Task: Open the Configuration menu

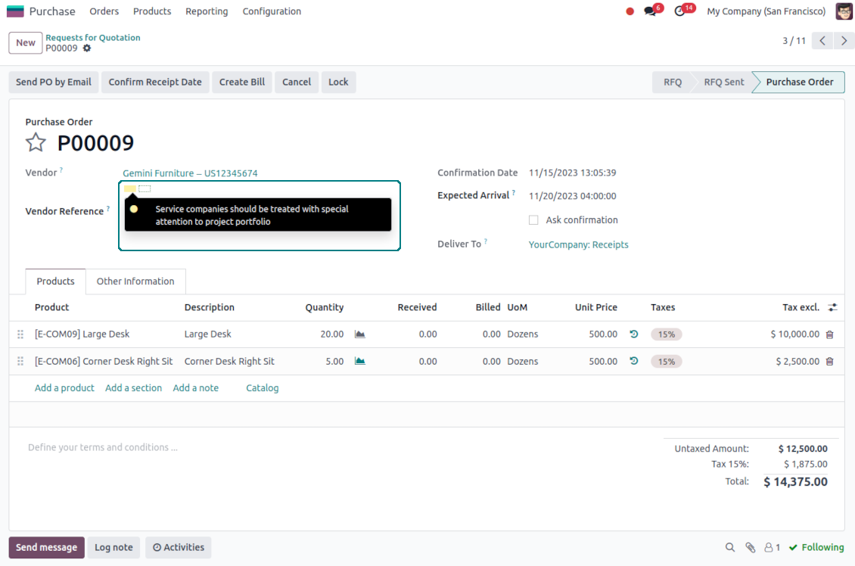Action: [272, 11]
